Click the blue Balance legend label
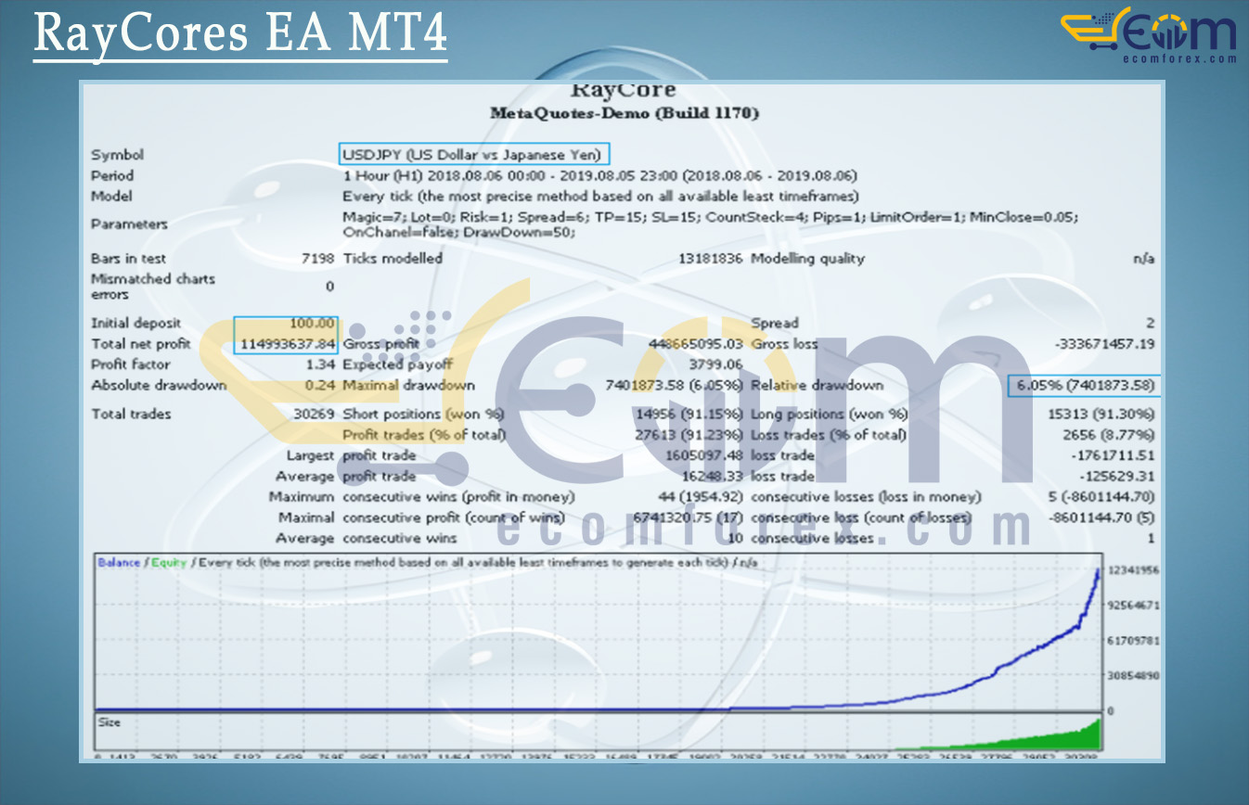Image resolution: width=1249 pixels, height=805 pixels. click(x=119, y=563)
